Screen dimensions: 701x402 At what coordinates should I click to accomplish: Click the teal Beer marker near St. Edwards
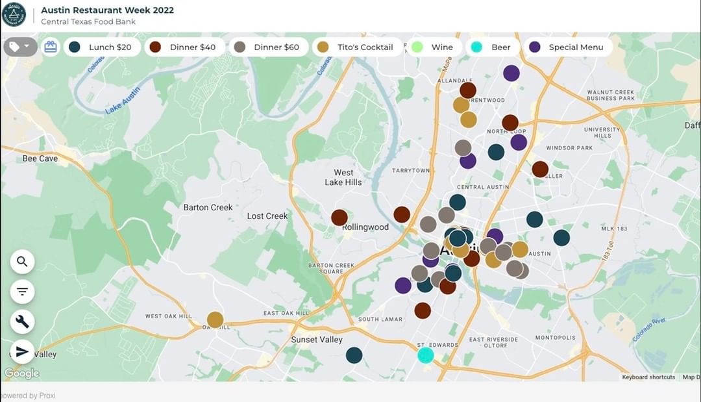pos(425,355)
